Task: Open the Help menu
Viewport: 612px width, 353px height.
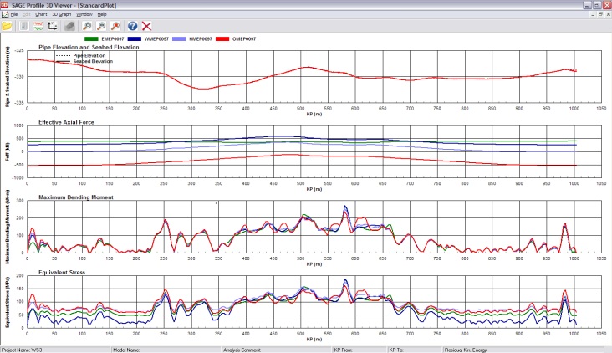Action: pyautogui.click(x=102, y=14)
